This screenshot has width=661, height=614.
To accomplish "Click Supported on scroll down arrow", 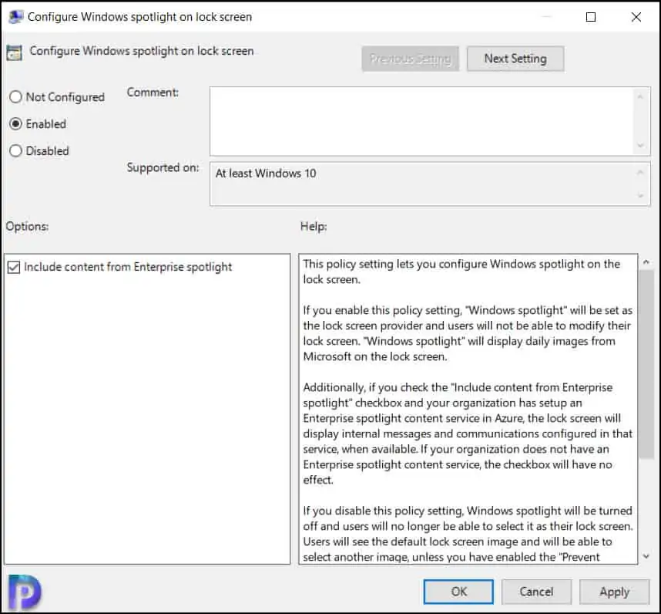I will pos(640,196).
